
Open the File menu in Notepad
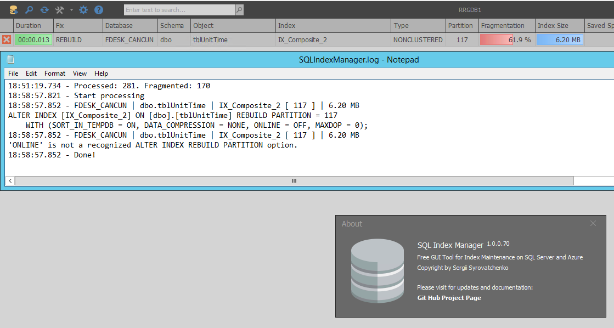(13, 73)
